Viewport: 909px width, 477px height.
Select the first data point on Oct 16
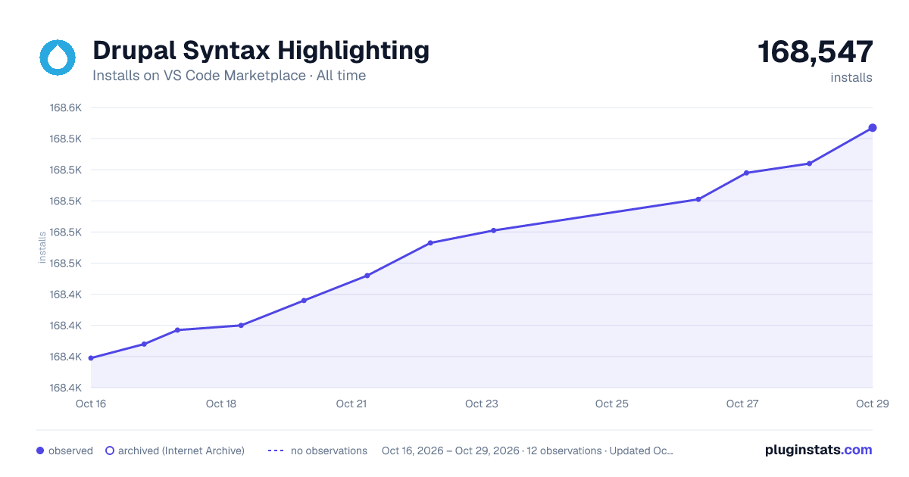pyautogui.click(x=91, y=358)
